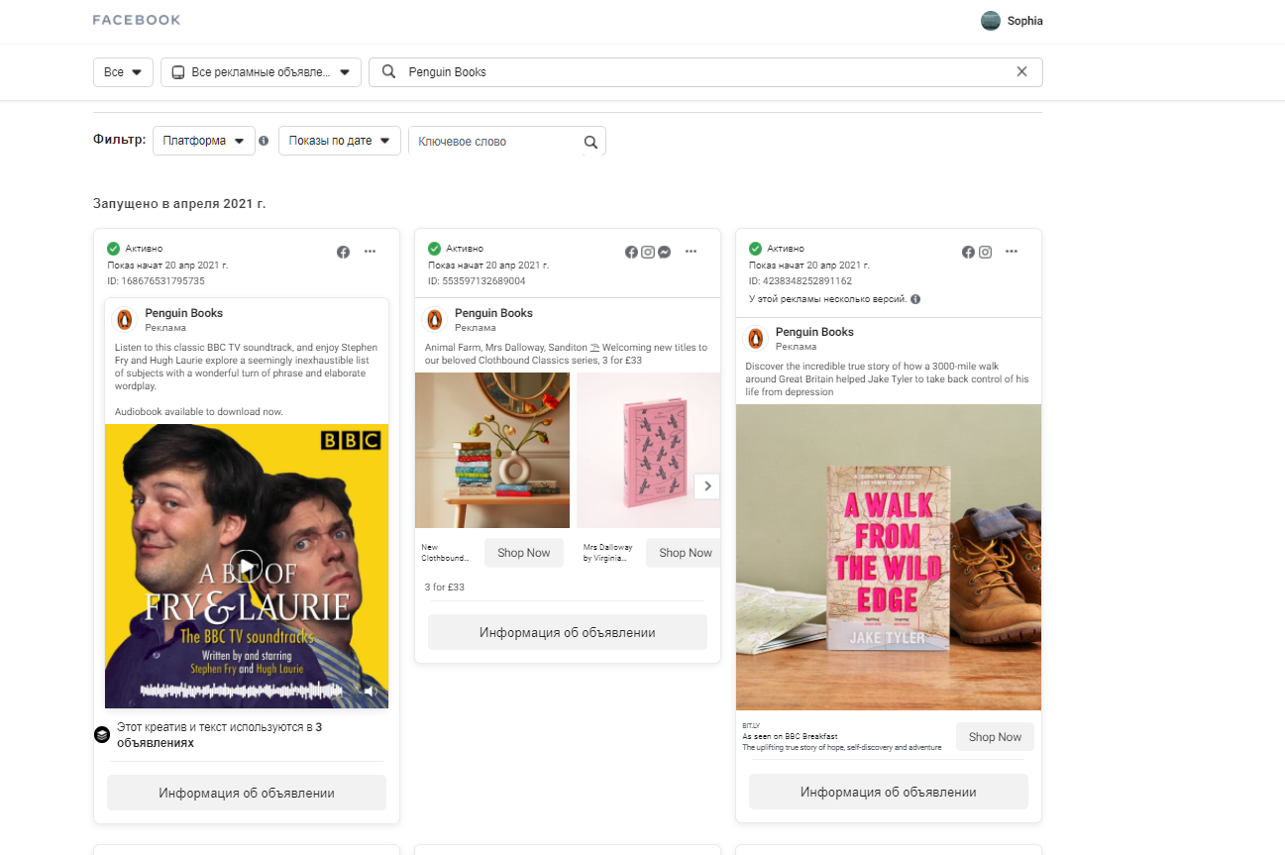The image size is (1285, 855).
Task: Click Shop Now on A Walk From The Wild Edge ad
Action: coord(995,737)
